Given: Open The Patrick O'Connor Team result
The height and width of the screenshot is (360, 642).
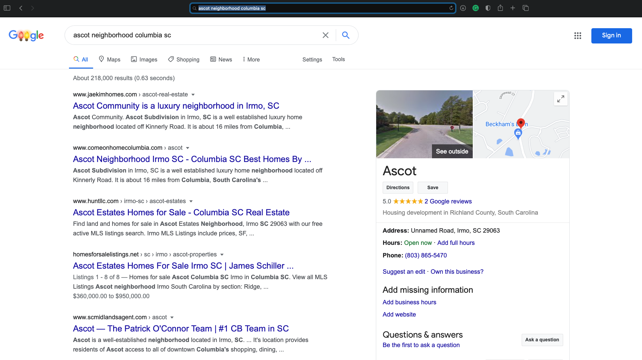Looking at the screenshot, I should pos(181,329).
